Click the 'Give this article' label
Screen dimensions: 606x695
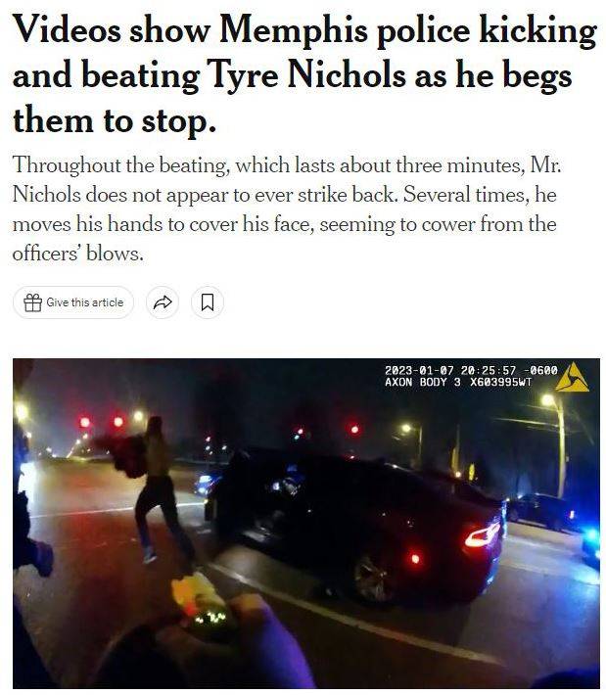84,302
